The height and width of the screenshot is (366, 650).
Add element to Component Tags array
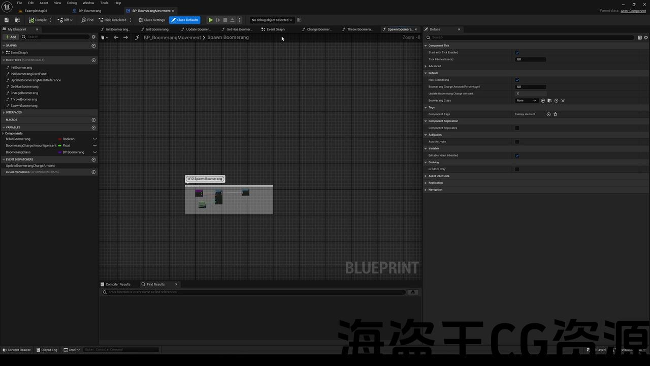(548, 114)
